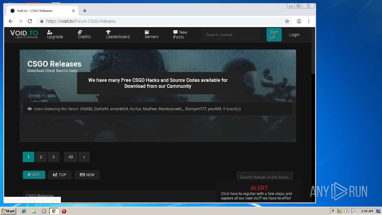Open user profile 392852
Viewport: 382px width, 215px height.
point(86,109)
